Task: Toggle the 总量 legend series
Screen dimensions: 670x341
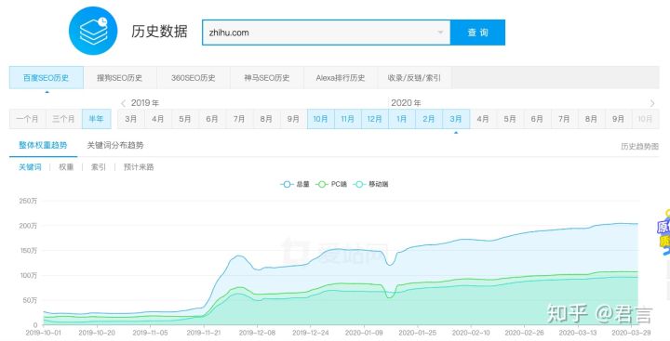Action: (x=295, y=184)
